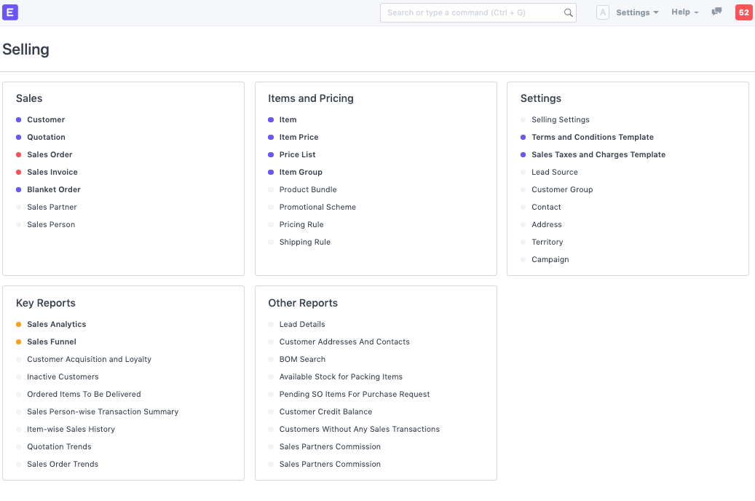
Task: Open Sales Partner link
Action: click(52, 207)
